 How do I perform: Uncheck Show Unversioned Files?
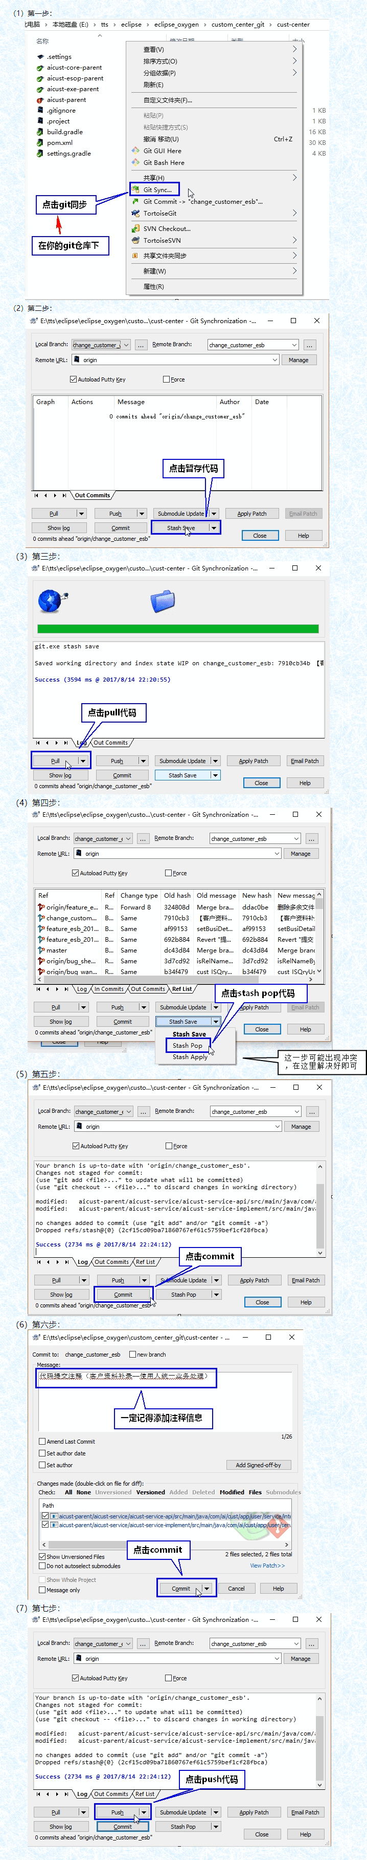coord(42,1556)
